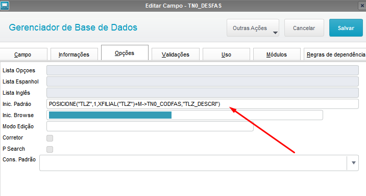Select the Opções tab

click(125, 53)
